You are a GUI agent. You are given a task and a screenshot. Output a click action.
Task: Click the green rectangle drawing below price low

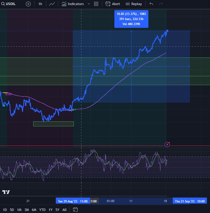click(54, 124)
